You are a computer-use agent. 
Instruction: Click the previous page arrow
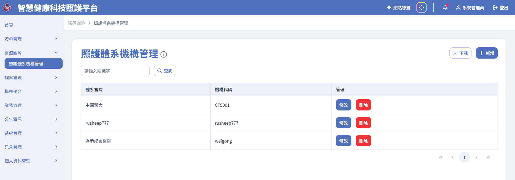pos(452,157)
